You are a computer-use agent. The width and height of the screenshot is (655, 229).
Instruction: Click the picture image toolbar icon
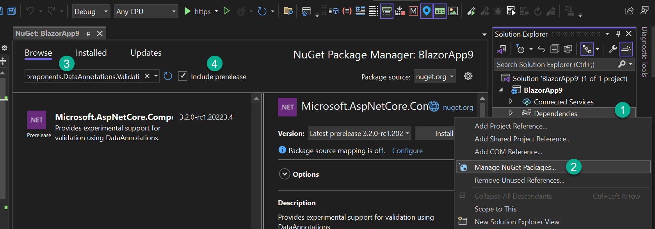point(453,11)
